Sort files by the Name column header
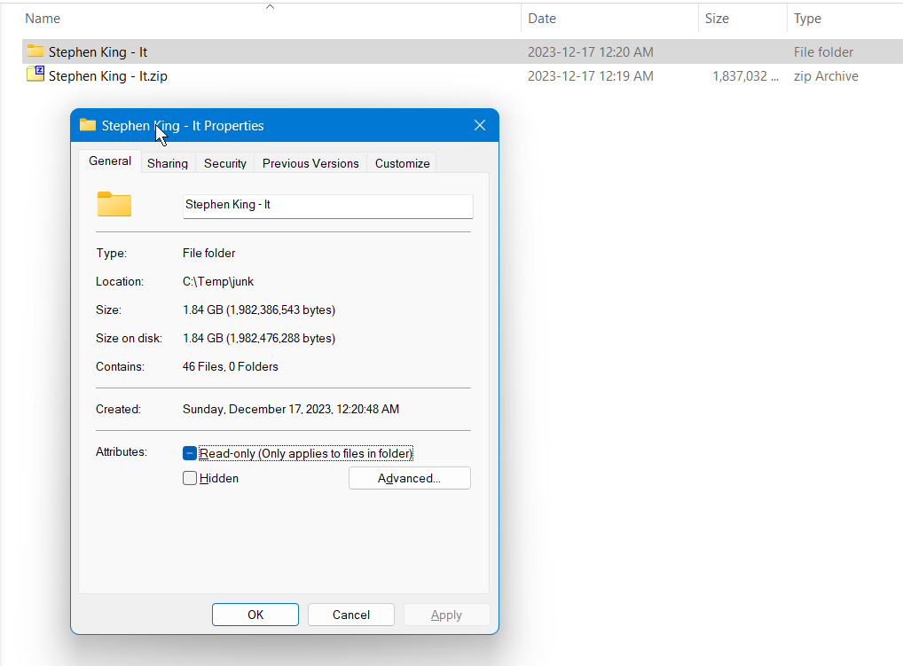This screenshot has height=666, width=903. [x=43, y=19]
